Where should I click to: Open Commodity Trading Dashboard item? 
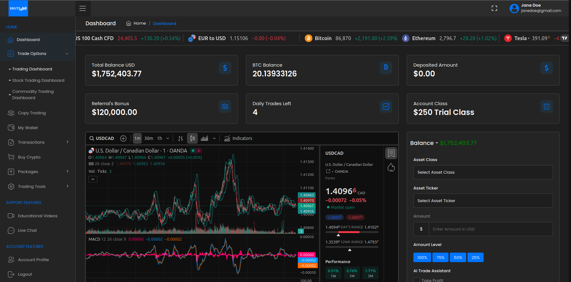pos(33,95)
